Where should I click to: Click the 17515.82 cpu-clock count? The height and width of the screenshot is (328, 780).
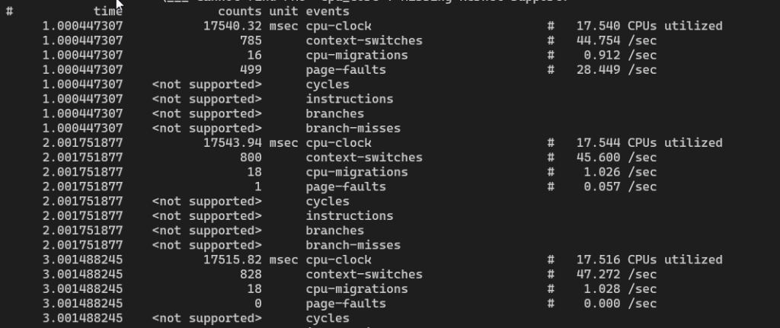click(232, 260)
